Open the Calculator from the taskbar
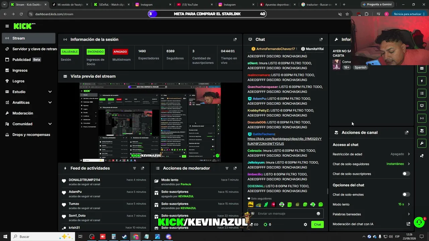Screen dimensions: 429x241 pos(114,237)
